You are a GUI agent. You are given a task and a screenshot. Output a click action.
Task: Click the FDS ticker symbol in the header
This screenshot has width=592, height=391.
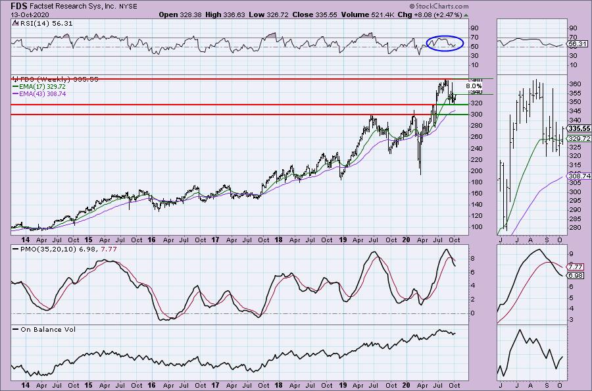[19, 6]
